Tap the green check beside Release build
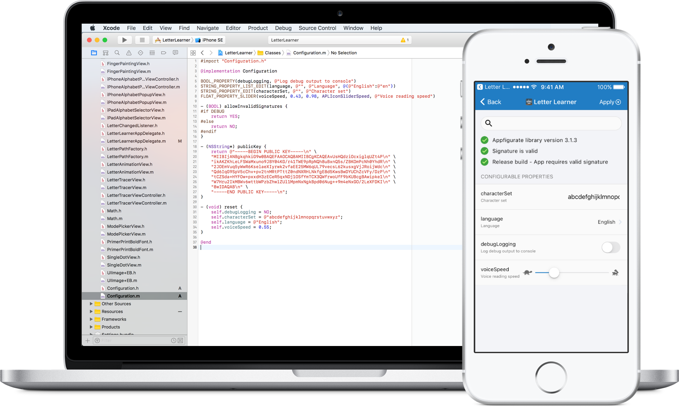679x408 pixels. [485, 162]
